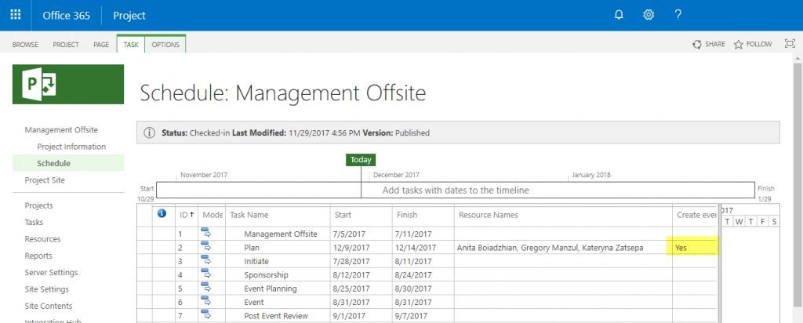Open Project Information in side navigation
This screenshot has height=323, width=803.
71,147
